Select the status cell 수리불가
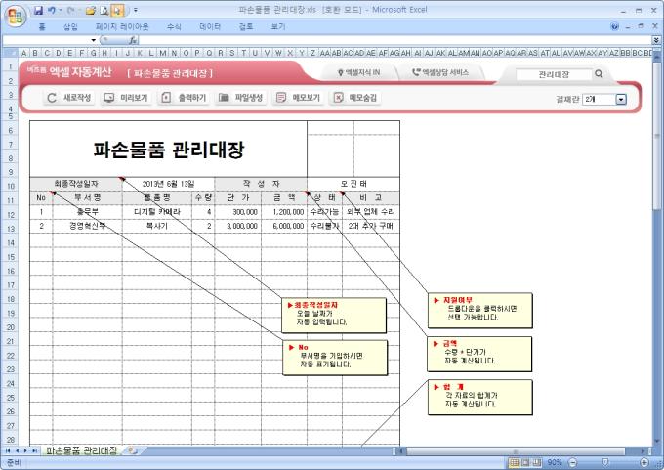Screen dimensions: 664x470 pyautogui.click(x=324, y=226)
